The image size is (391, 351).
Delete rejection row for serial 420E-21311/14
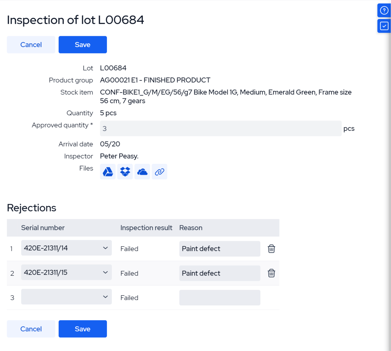[271, 249]
